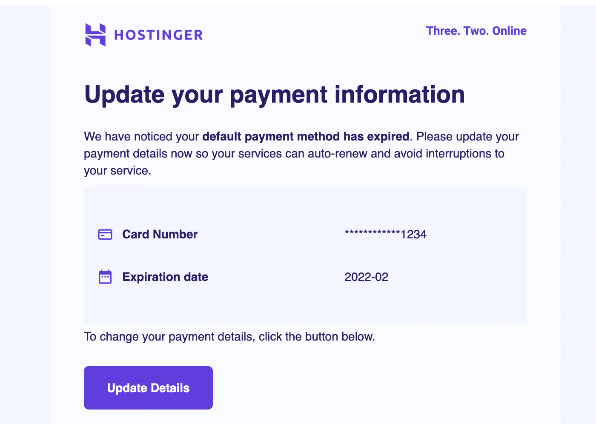Click the masked card number ending 1234
Viewport: 596px width, 424px height.
[385, 235]
